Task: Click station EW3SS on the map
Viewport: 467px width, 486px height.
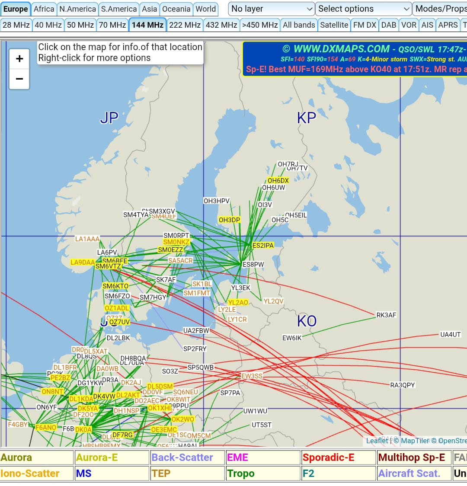Action: [252, 376]
